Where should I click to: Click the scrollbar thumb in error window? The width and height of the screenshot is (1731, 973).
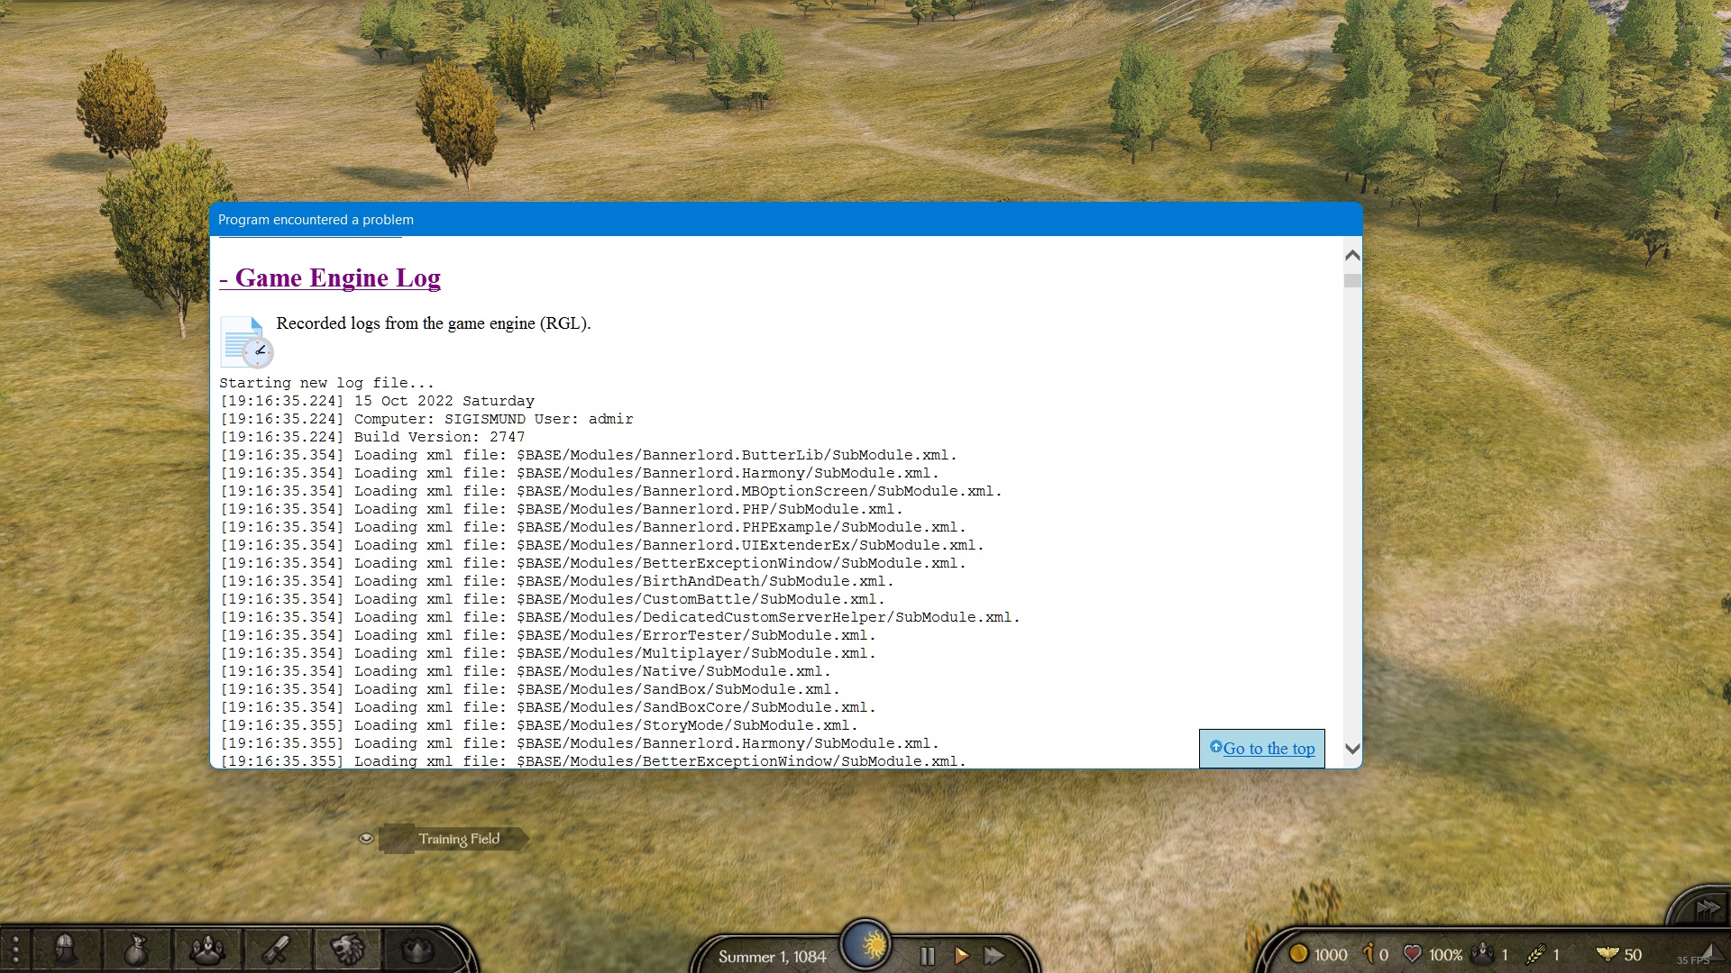[x=1352, y=281]
